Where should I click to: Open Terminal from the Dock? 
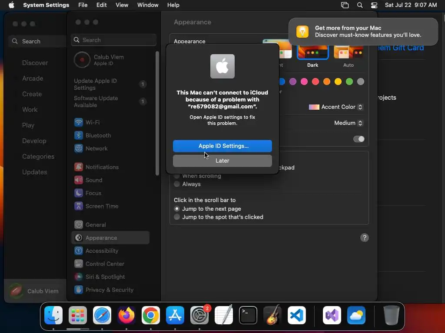pos(248,315)
